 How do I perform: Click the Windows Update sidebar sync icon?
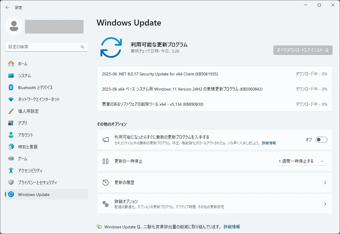click(11, 194)
